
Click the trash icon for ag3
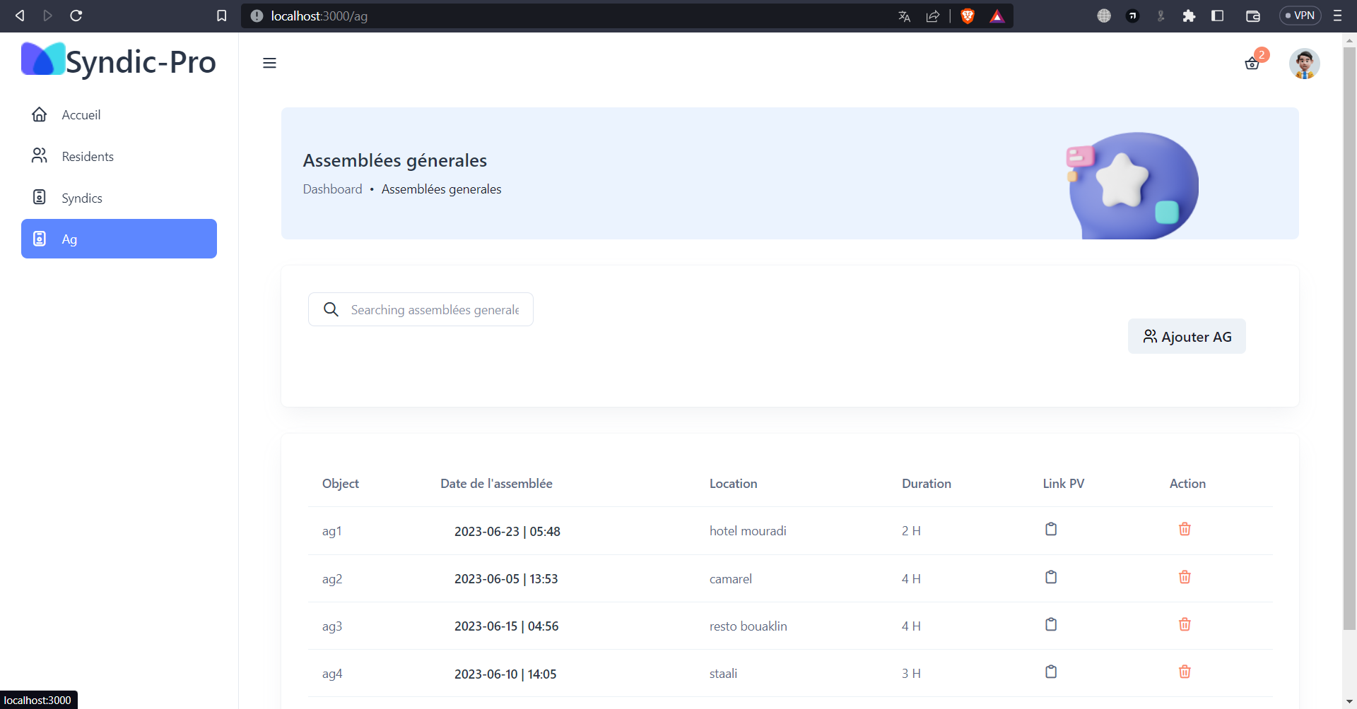[1185, 625]
